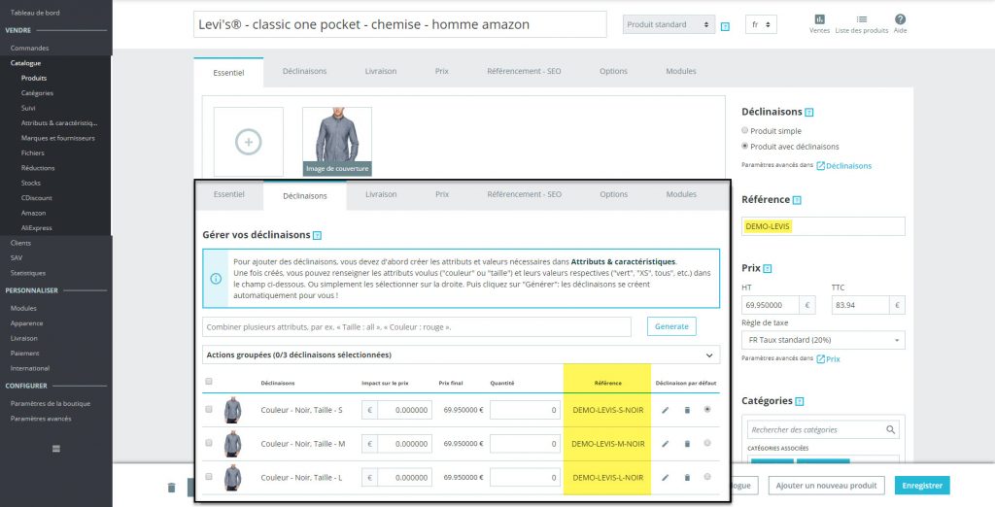Image resolution: width=995 pixels, height=507 pixels.
Task: Select the shirt cover image thumbnail
Action: tap(337, 141)
